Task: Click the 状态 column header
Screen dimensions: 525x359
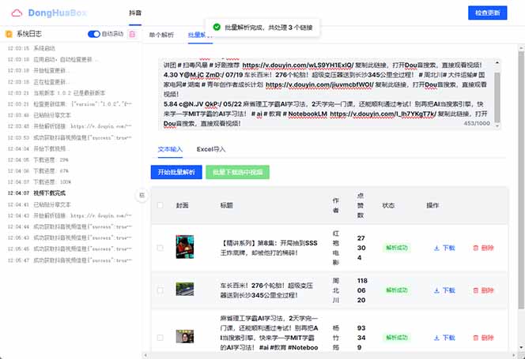Action: 388,206
